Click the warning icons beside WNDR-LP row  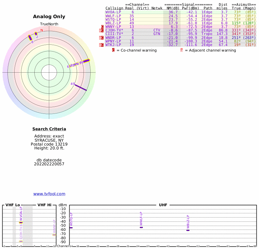[101, 38]
